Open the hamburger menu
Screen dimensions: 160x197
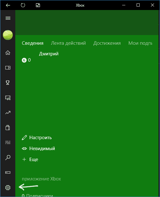(x=8, y=18)
